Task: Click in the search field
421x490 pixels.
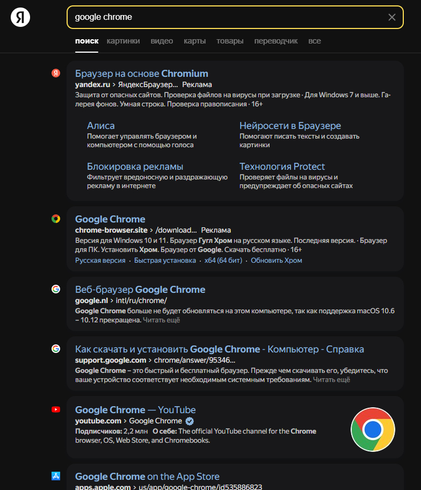Action: pyautogui.click(x=226, y=17)
